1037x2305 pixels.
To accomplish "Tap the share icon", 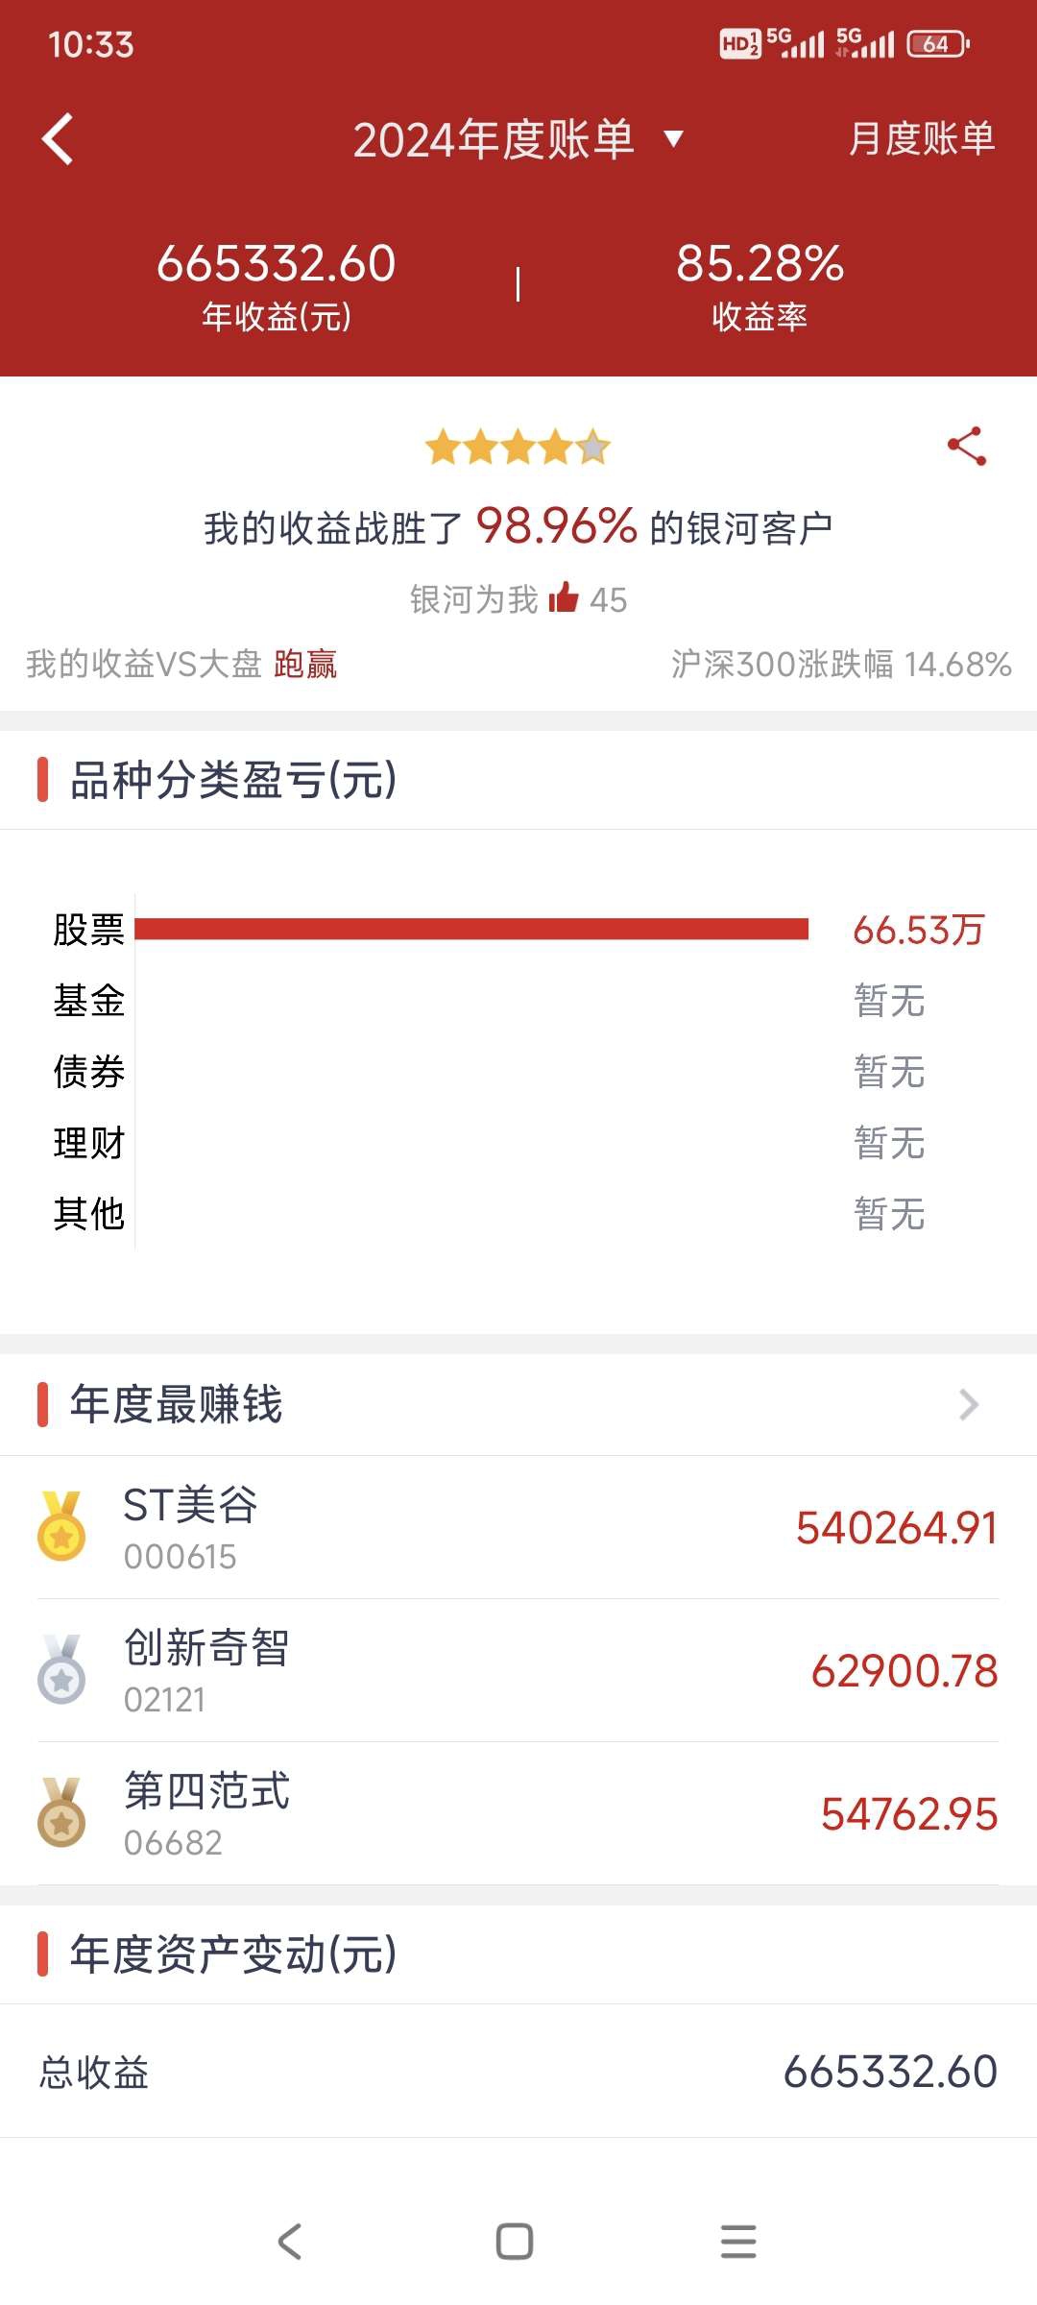I will pos(967,447).
